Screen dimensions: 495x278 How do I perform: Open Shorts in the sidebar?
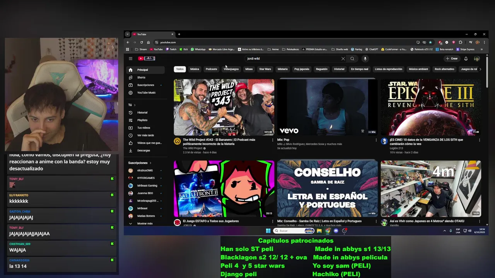145,78
